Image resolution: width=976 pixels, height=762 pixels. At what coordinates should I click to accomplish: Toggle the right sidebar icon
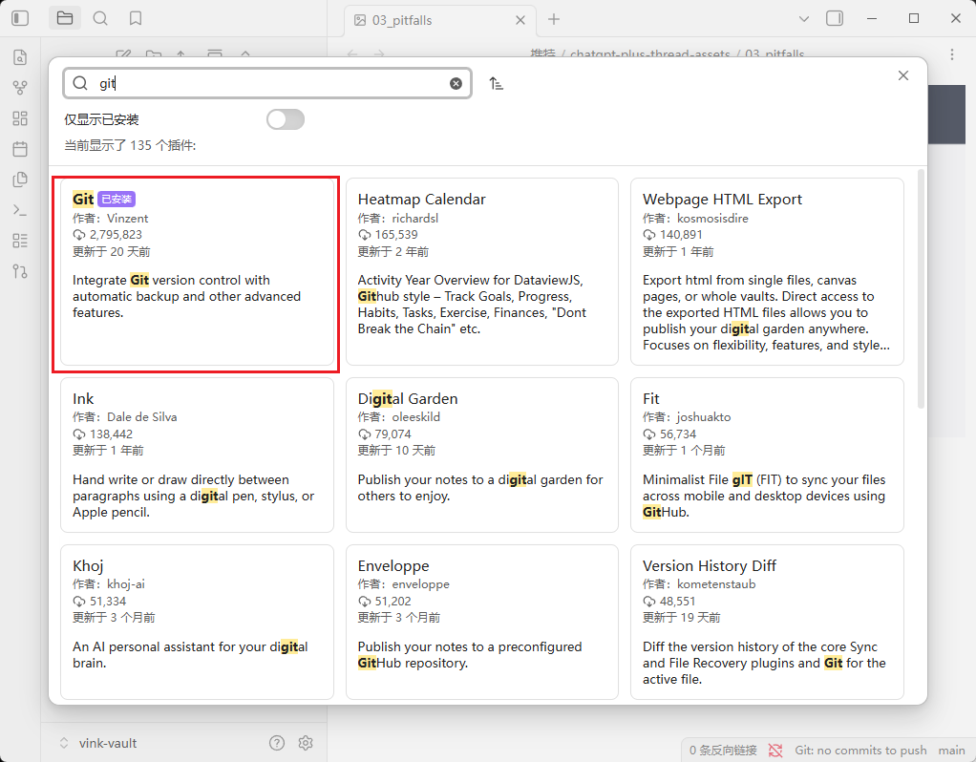[x=835, y=19]
